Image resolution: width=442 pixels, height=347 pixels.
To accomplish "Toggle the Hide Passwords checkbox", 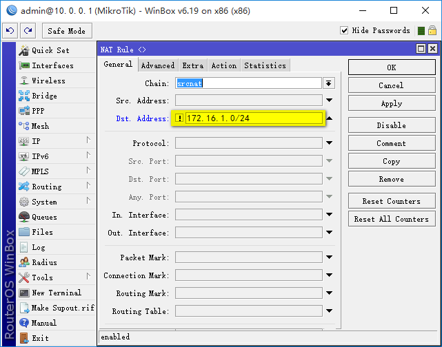I will pyautogui.click(x=345, y=31).
